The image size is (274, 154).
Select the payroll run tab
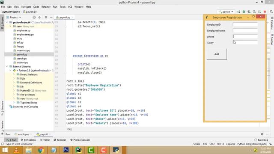(44, 134)
